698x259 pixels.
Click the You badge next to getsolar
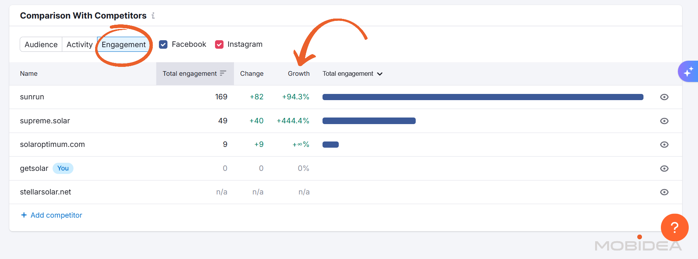coord(63,168)
